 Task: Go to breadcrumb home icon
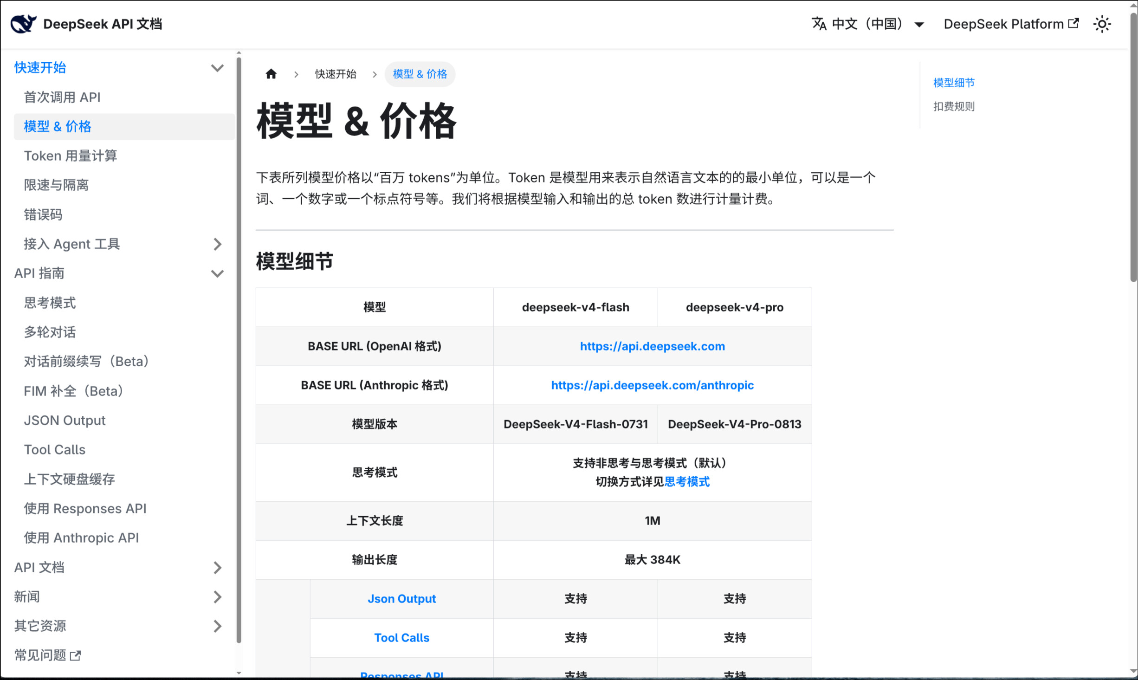[x=271, y=74]
